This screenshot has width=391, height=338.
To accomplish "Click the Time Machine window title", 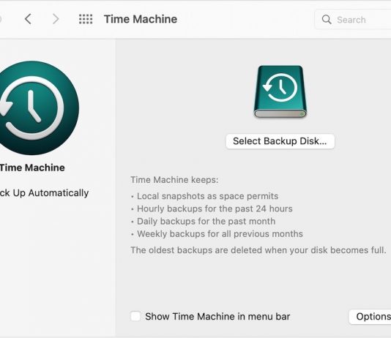I will coord(141,19).
